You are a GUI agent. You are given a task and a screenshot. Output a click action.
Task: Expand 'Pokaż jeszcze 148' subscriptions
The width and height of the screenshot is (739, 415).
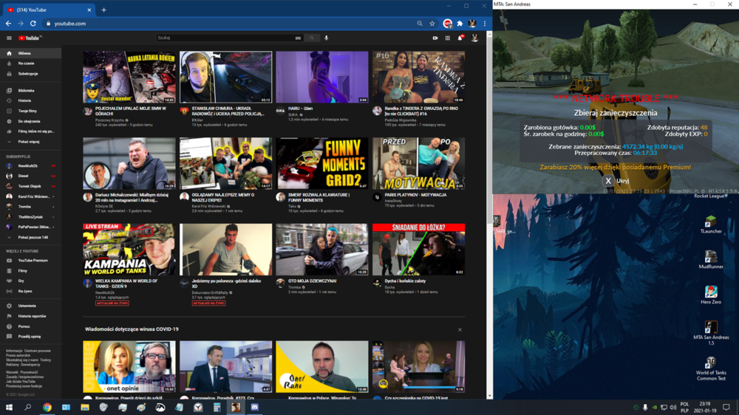point(30,238)
